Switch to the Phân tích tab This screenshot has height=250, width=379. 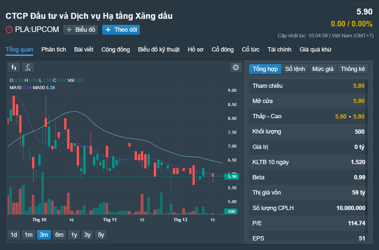coord(54,50)
